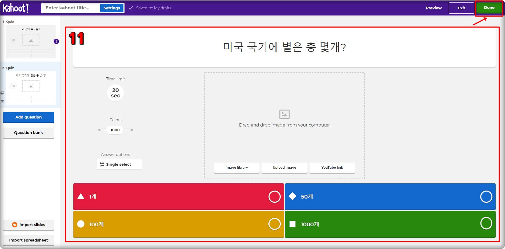
Task: Click the image icon in question 1 thumbnail
Action: pos(31,40)
